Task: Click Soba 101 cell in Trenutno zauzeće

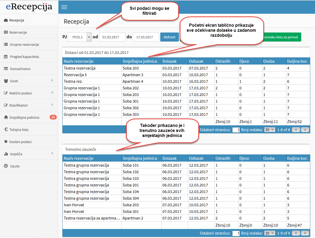Action: pos(141,165)
